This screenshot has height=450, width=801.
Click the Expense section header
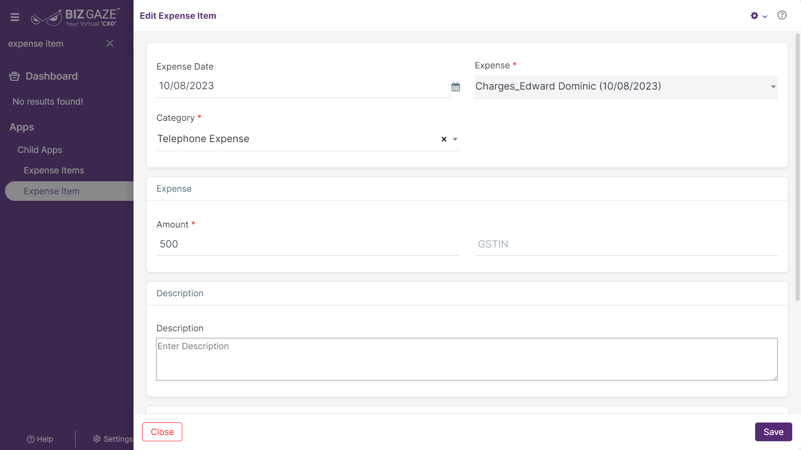(x=174, y=189)
